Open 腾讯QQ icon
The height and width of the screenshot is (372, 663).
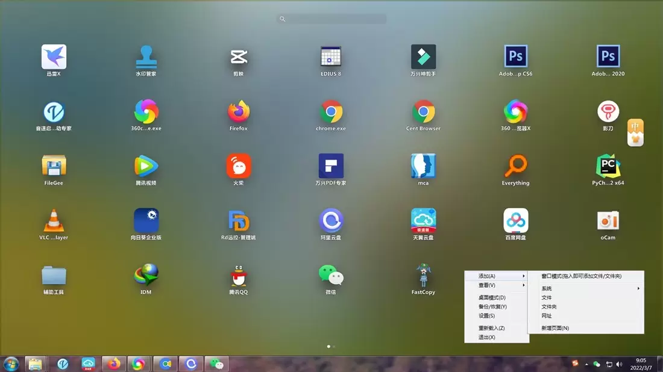coord(239,275)
